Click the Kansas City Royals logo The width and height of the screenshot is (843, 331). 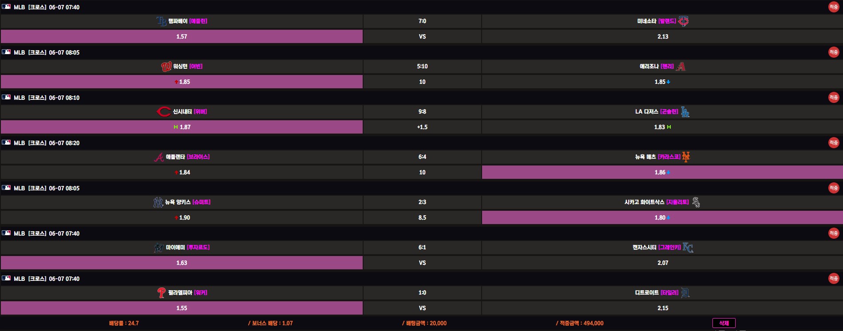[688, 248]
